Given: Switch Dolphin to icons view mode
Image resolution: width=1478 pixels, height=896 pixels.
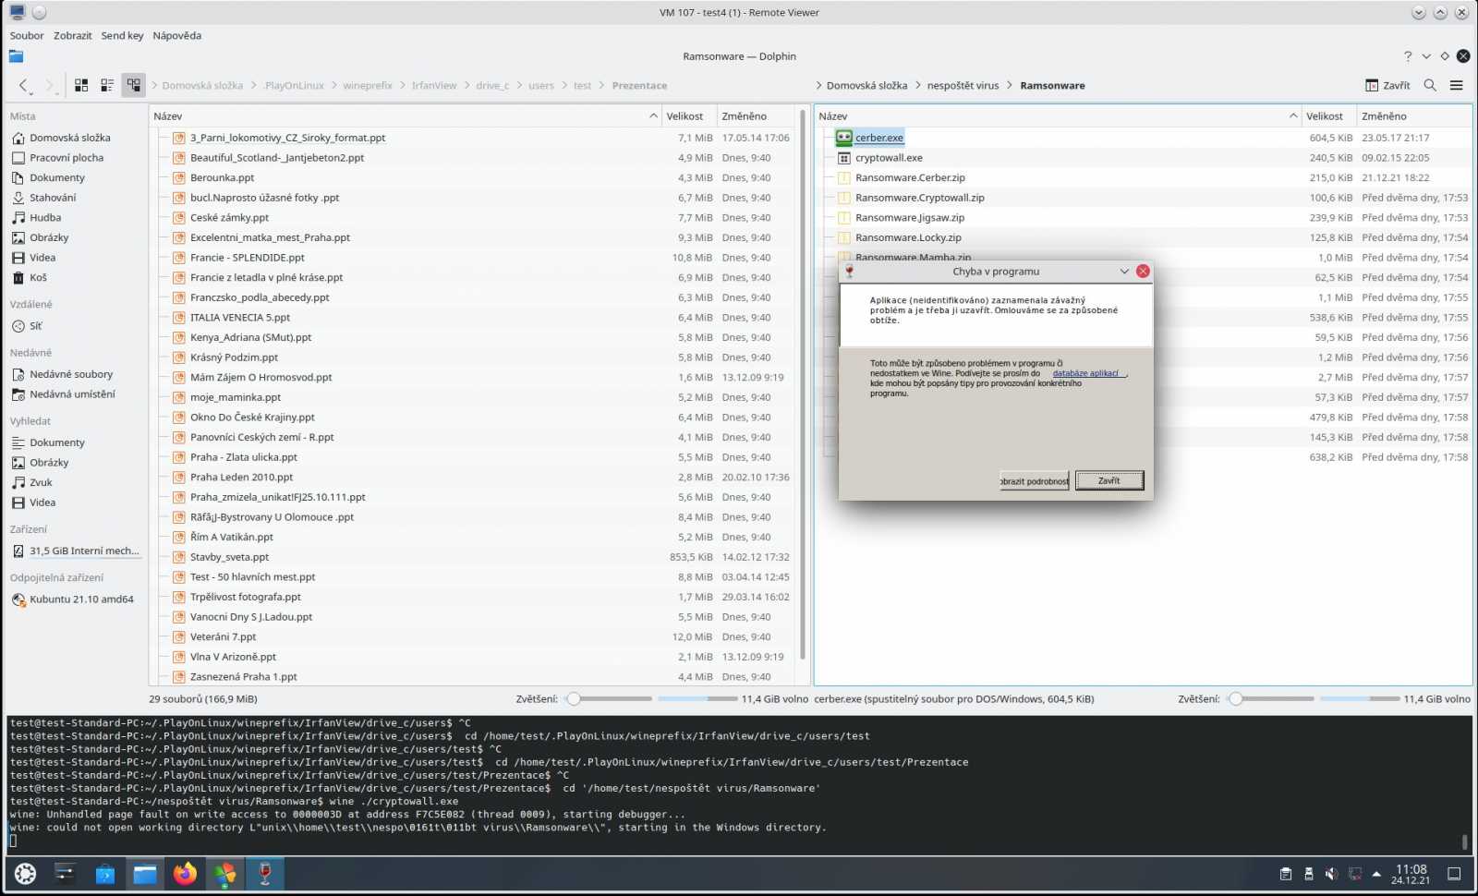Looking at the screenshot, I should pos(81,85).
